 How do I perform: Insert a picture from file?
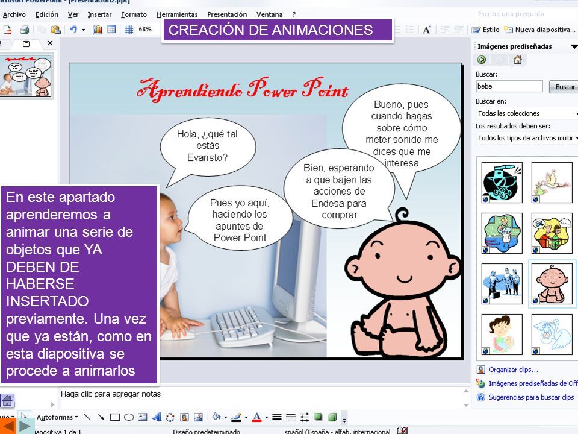pos(198,417)
